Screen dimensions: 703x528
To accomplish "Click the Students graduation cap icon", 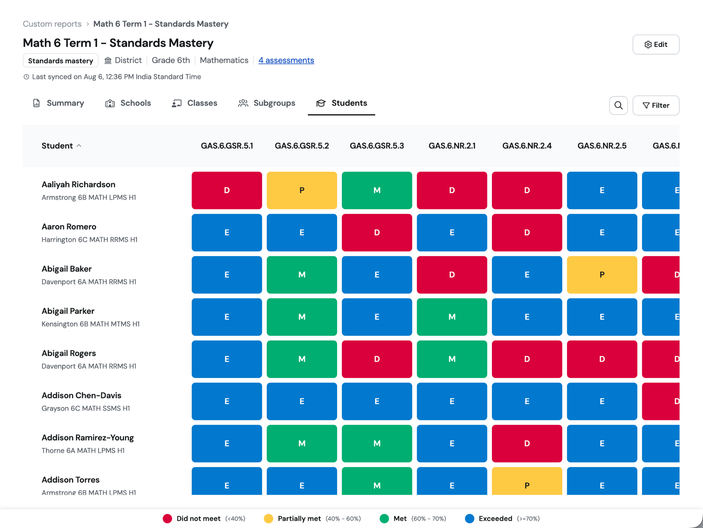I will coord(321,103).
